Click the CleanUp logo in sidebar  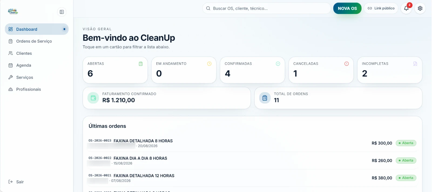(x=13, y=12)
